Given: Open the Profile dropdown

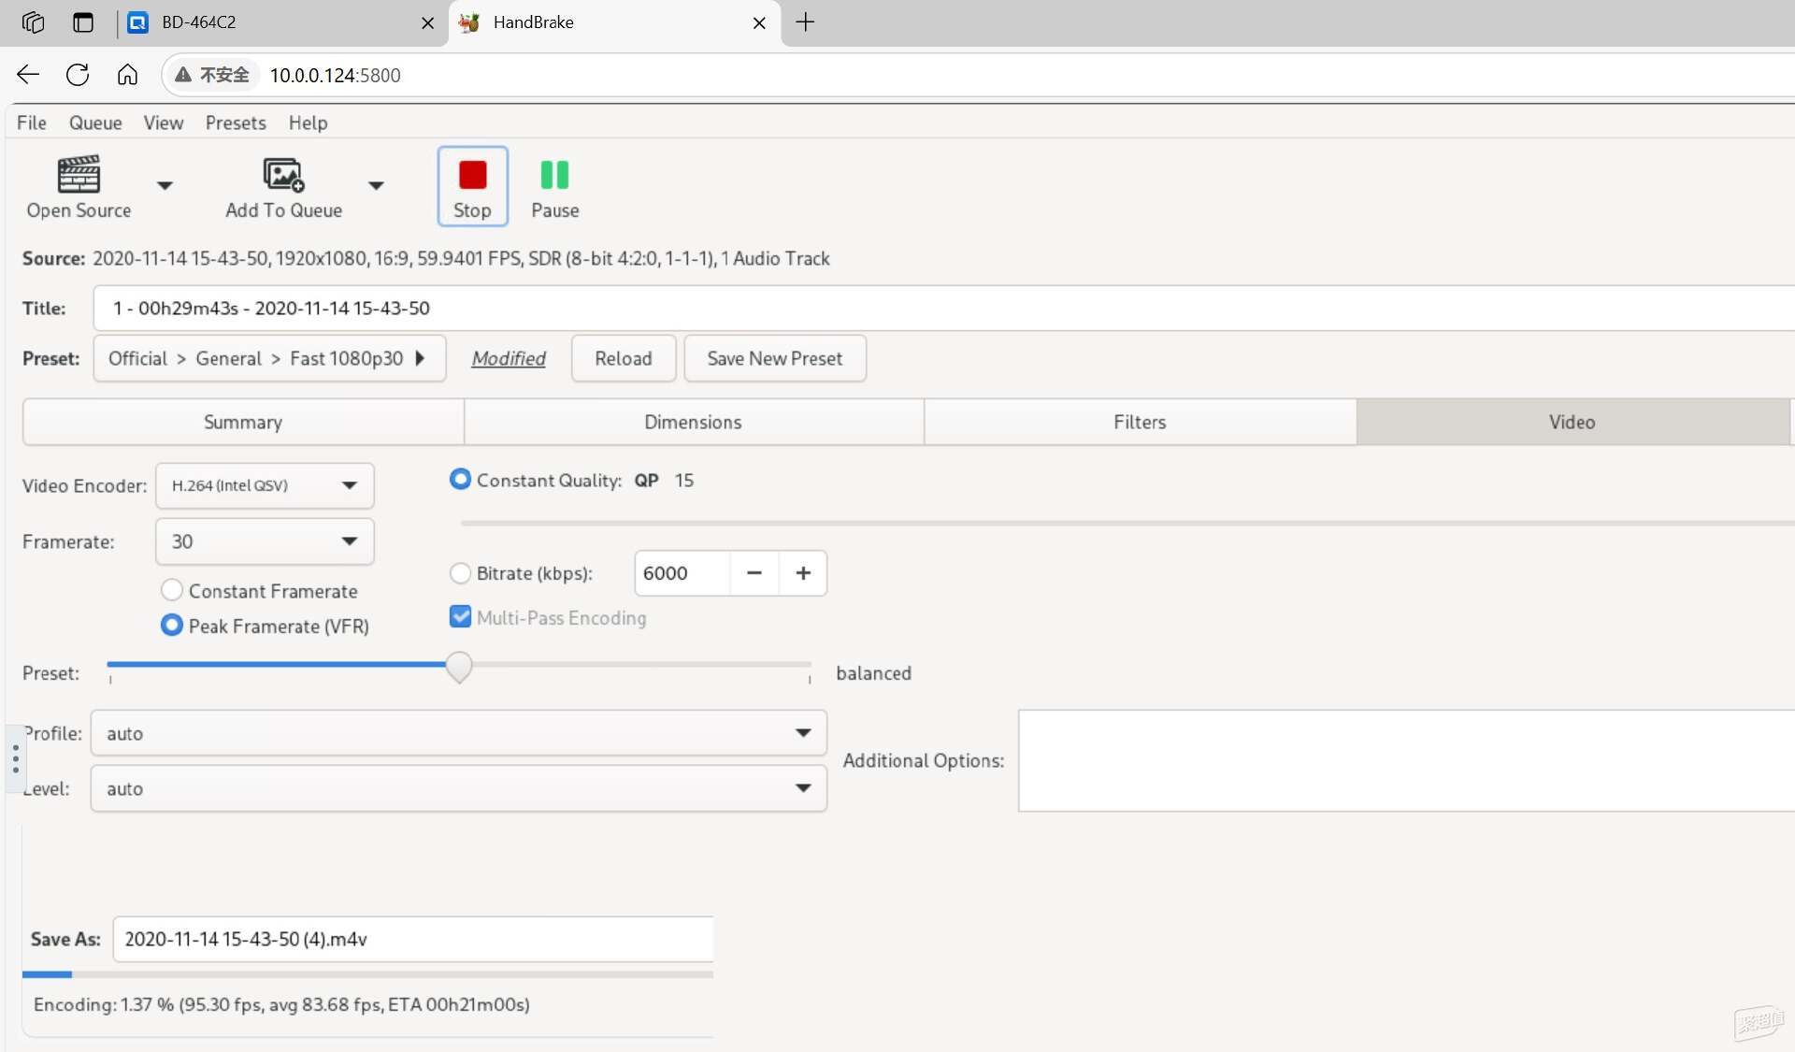Looking at the screenshot, I should coord(458,733).
